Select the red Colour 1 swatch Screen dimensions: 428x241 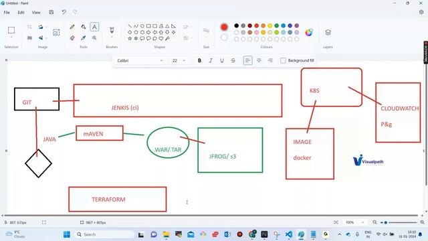coord(224,27)
